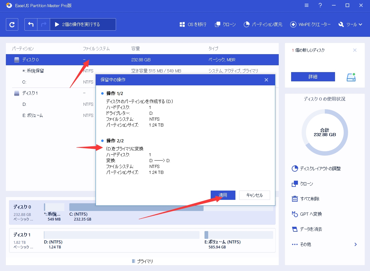The height and width of the screenshot is (271, 370).
Task: Execute the 2 pending operations button
Action: (x=83, y=24)
